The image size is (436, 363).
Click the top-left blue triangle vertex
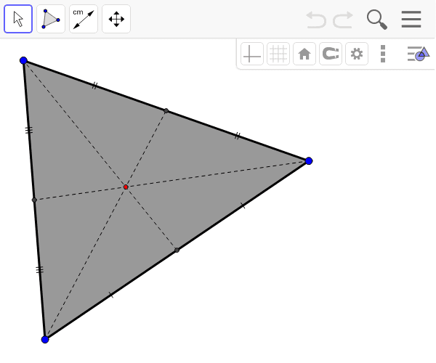[24, 60]
